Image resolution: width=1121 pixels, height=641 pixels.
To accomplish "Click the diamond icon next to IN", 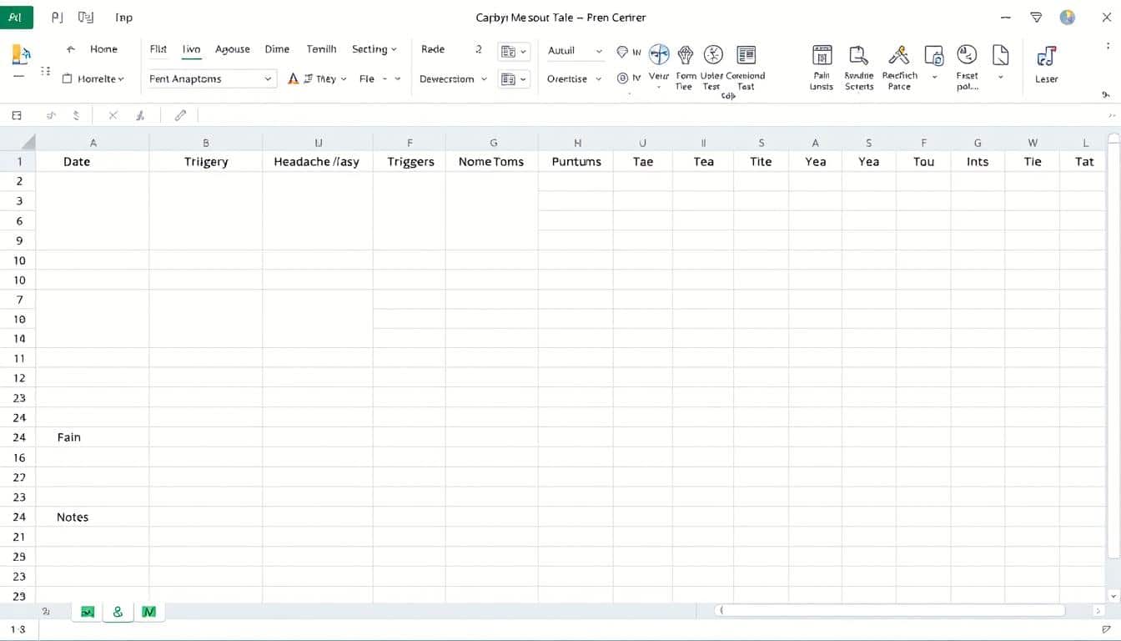I will (x=622, y=52).
